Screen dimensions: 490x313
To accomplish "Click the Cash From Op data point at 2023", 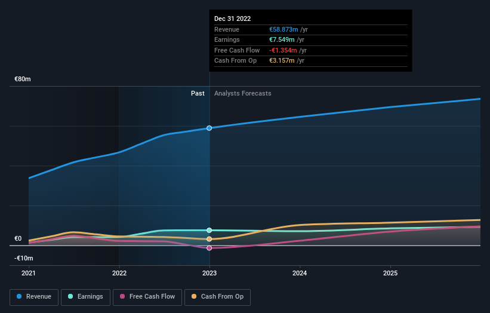I will 209,239.
